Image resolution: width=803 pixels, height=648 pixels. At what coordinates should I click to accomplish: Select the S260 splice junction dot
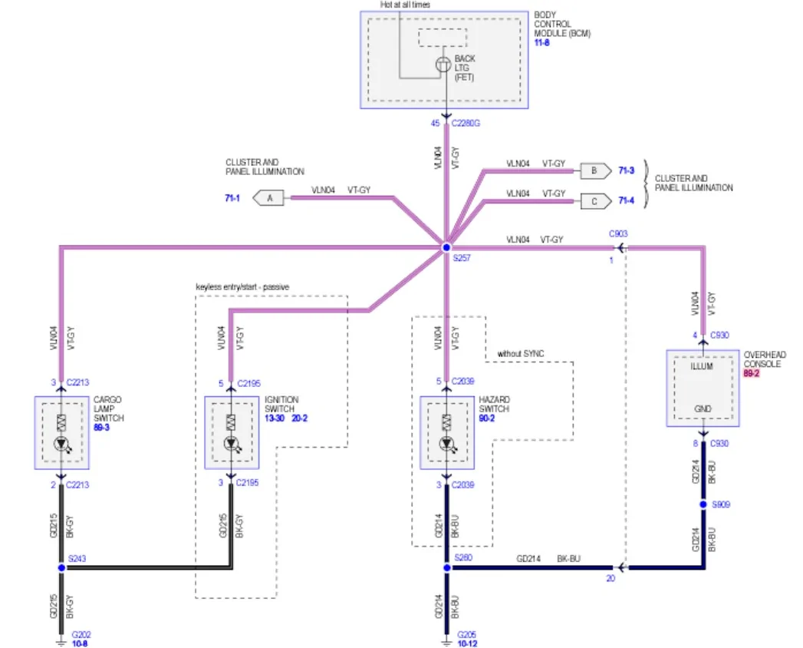(x=446, y=567)
